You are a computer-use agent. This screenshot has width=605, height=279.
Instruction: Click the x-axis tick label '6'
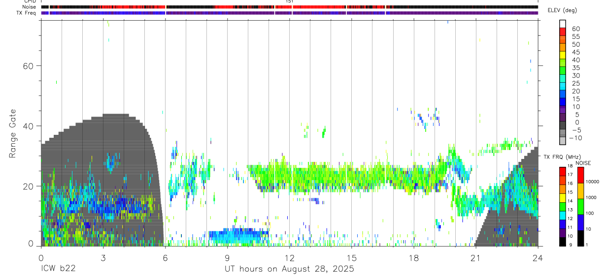pos(165,258)
